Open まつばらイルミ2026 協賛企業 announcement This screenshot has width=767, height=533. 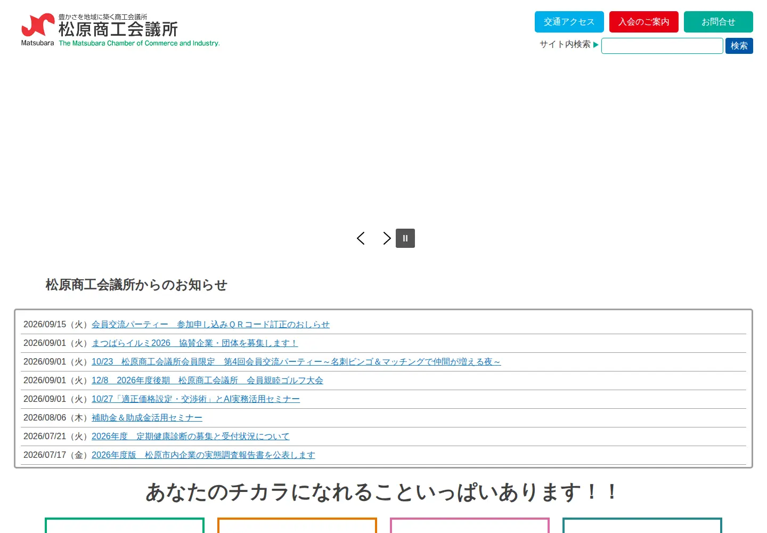(x=194, y=343)
